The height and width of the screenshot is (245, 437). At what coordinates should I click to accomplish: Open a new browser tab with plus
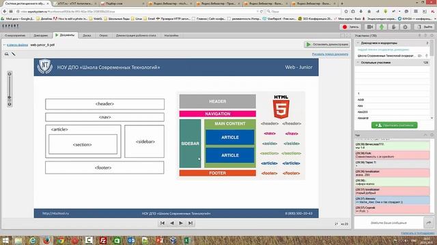(342, 3)
